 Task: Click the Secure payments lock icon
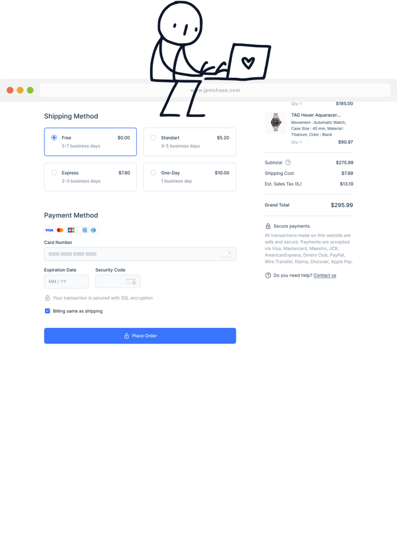[x=268, y=226]
